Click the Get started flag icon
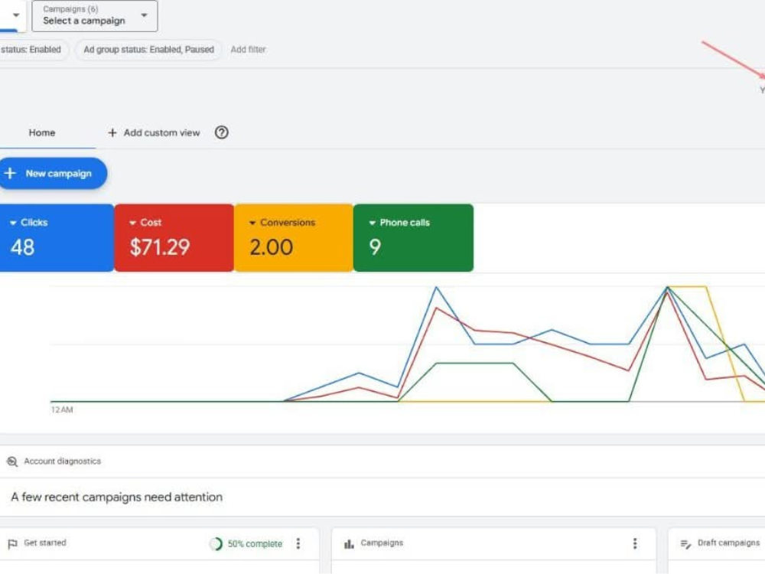 13,543
